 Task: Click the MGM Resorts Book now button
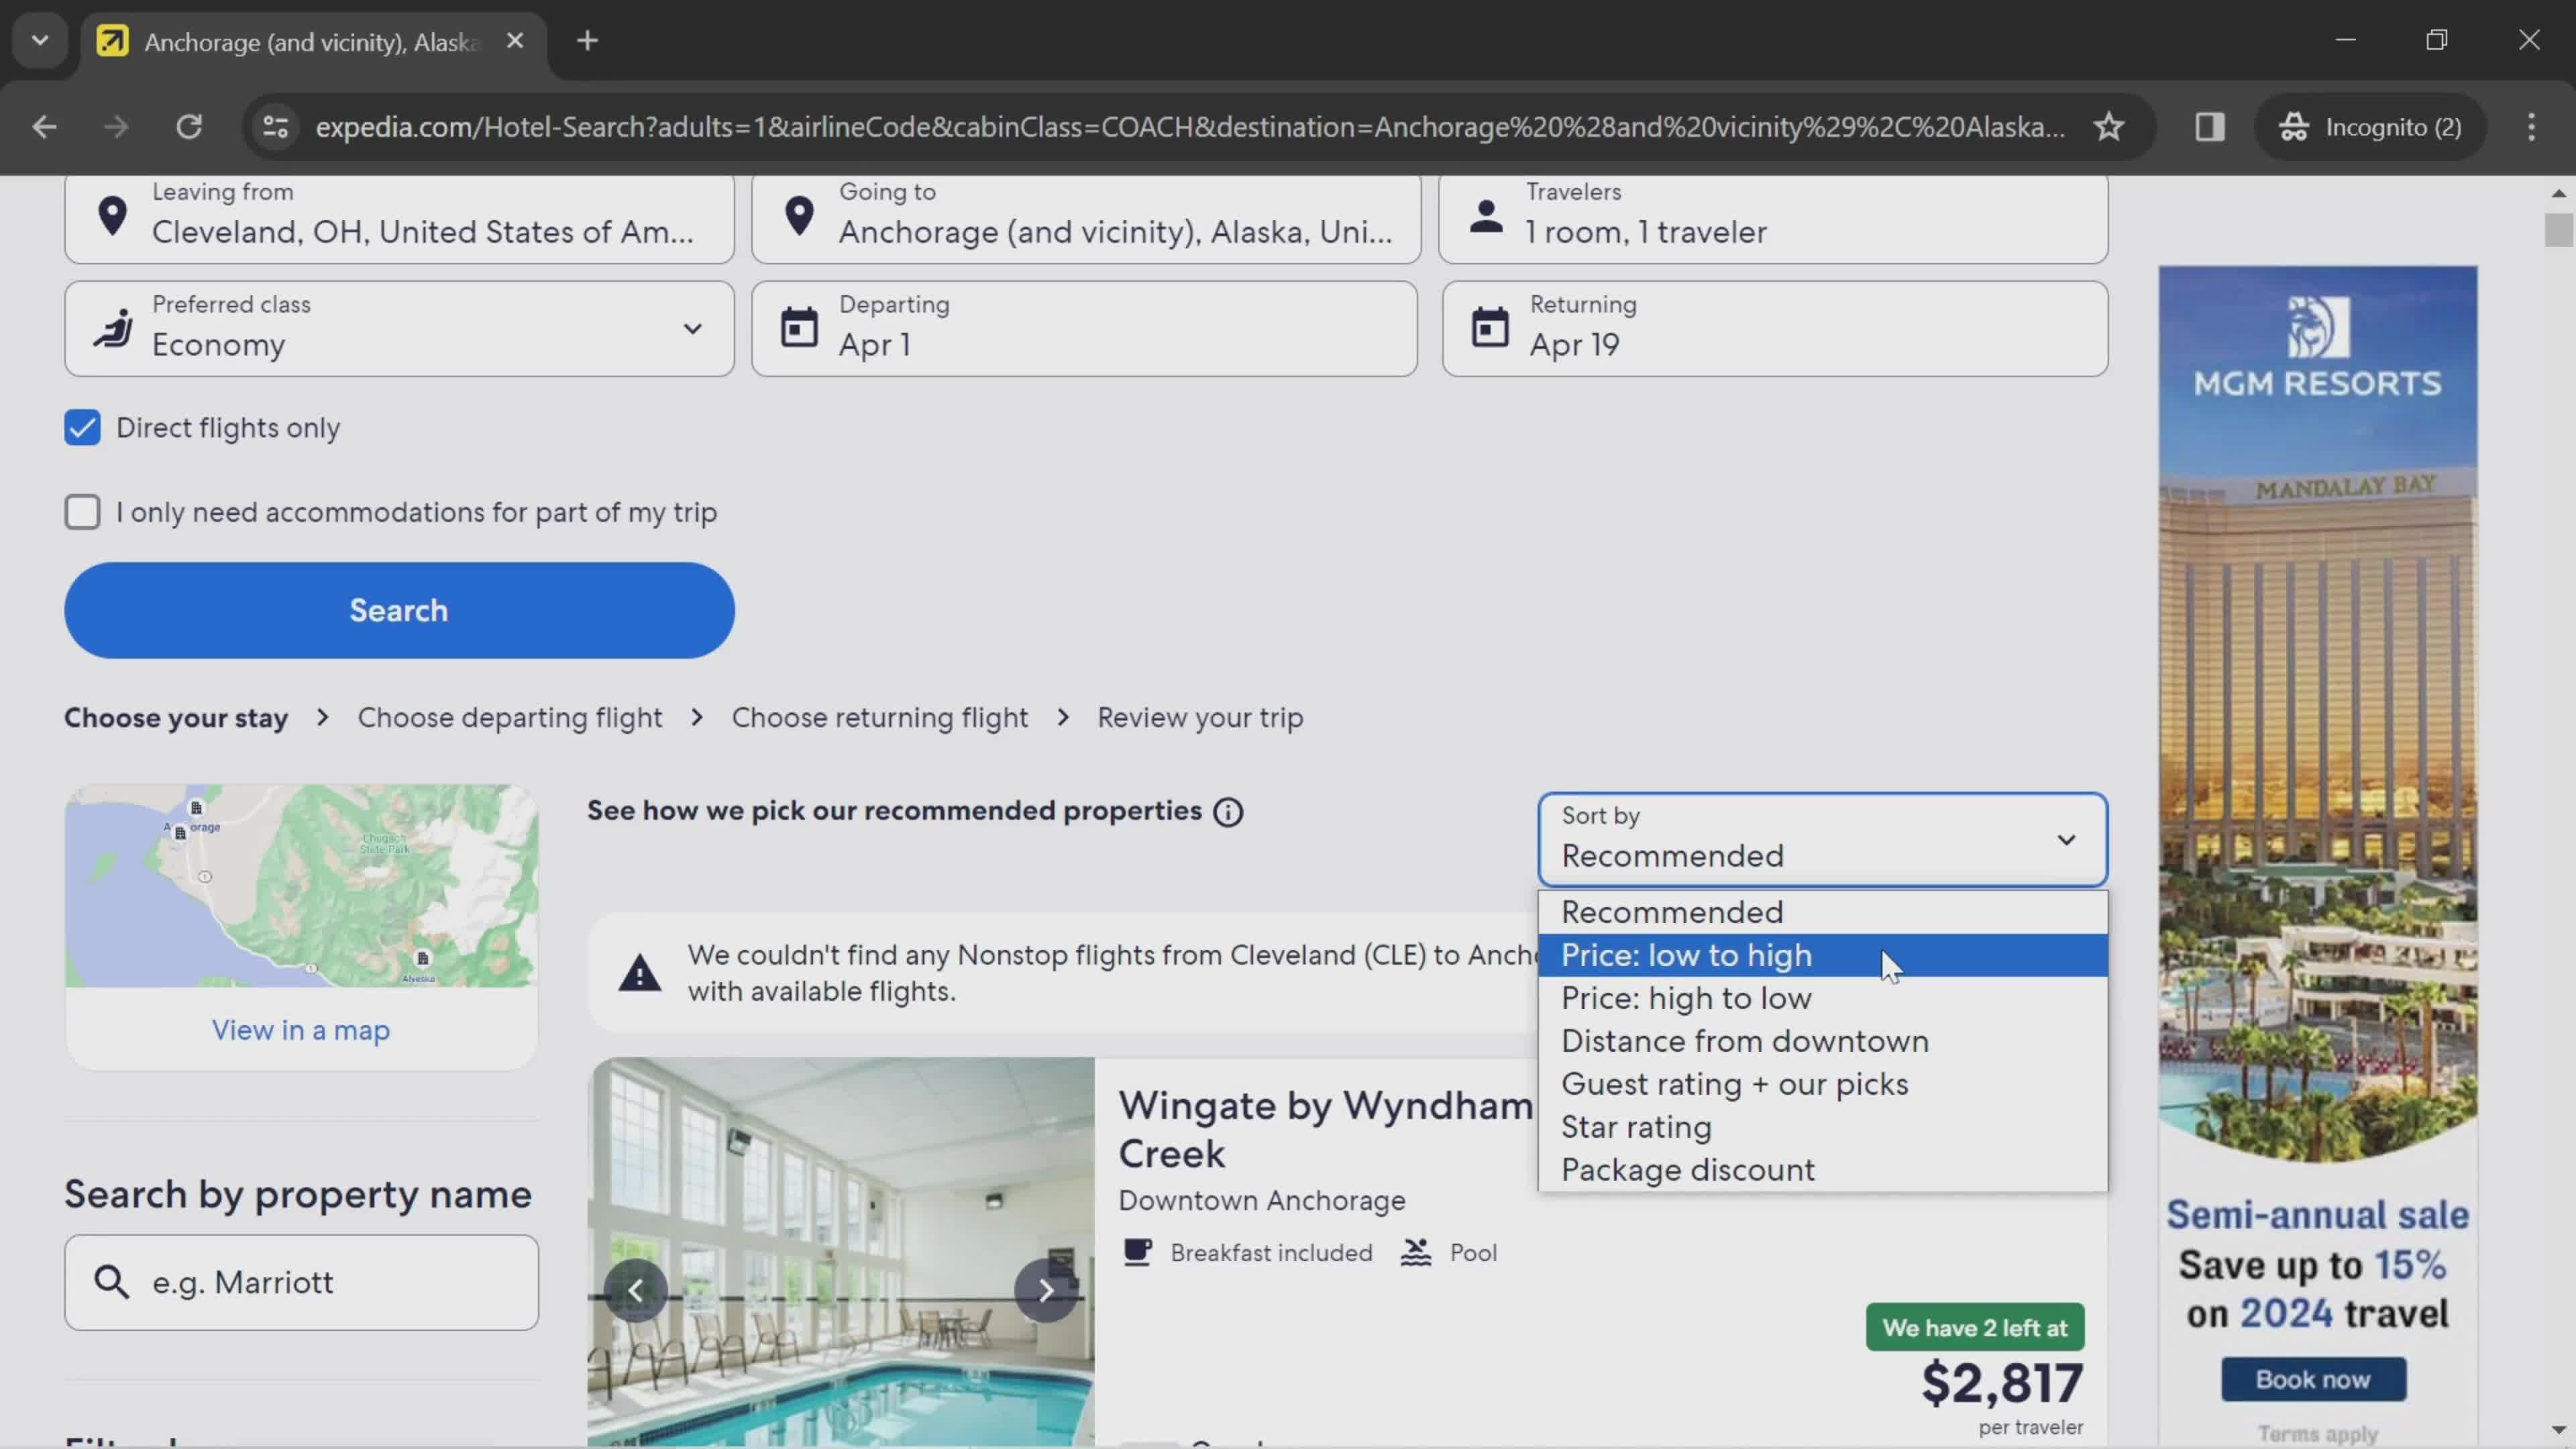[2313, 1380]
